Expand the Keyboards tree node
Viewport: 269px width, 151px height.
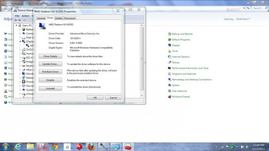[x=20, y=66]
